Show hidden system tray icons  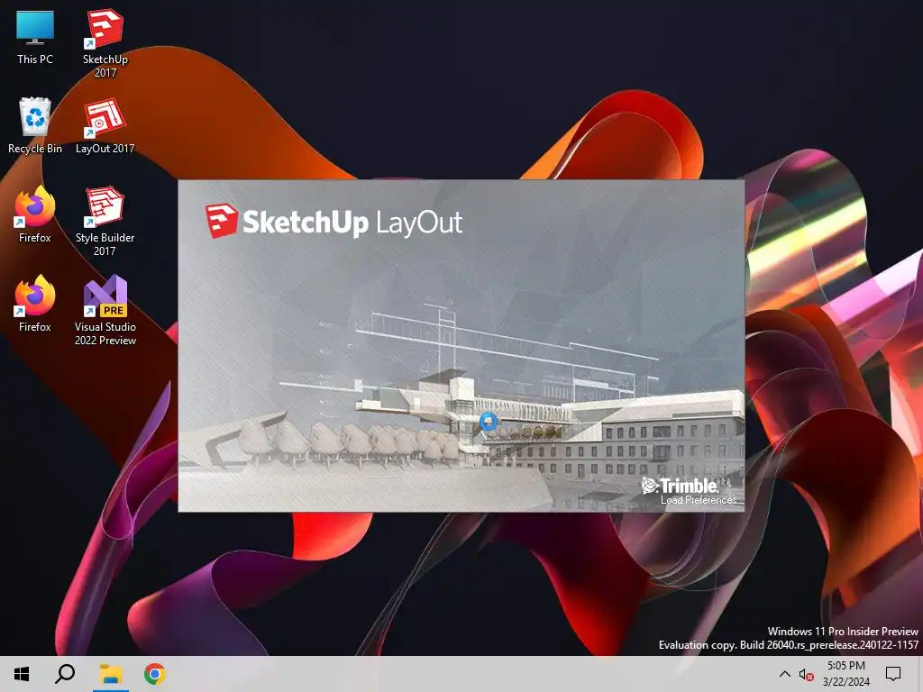click(x=785, y=674)
